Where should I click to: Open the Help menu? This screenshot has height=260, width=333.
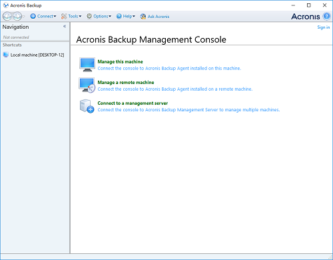[126, 16]
